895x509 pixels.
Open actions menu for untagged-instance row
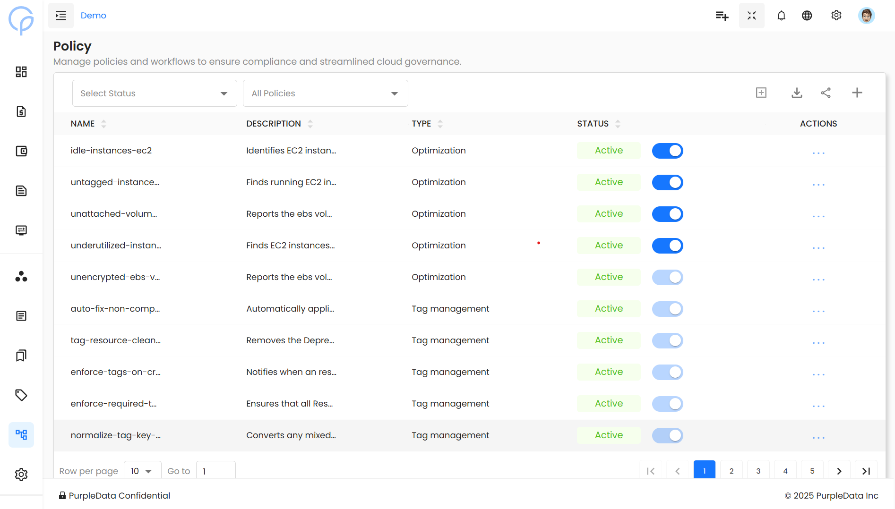[x=818, y=185]
